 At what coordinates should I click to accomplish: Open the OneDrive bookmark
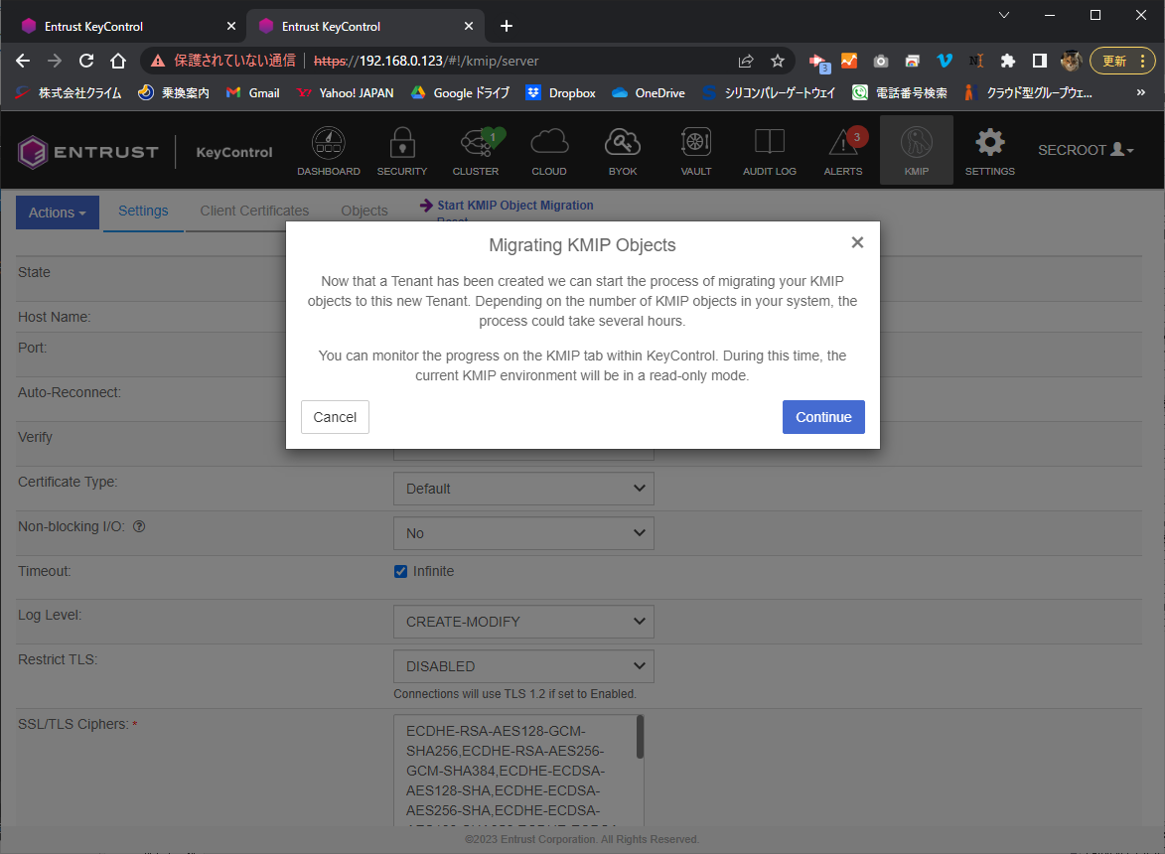pyautogui.click(x=649, y=92)
